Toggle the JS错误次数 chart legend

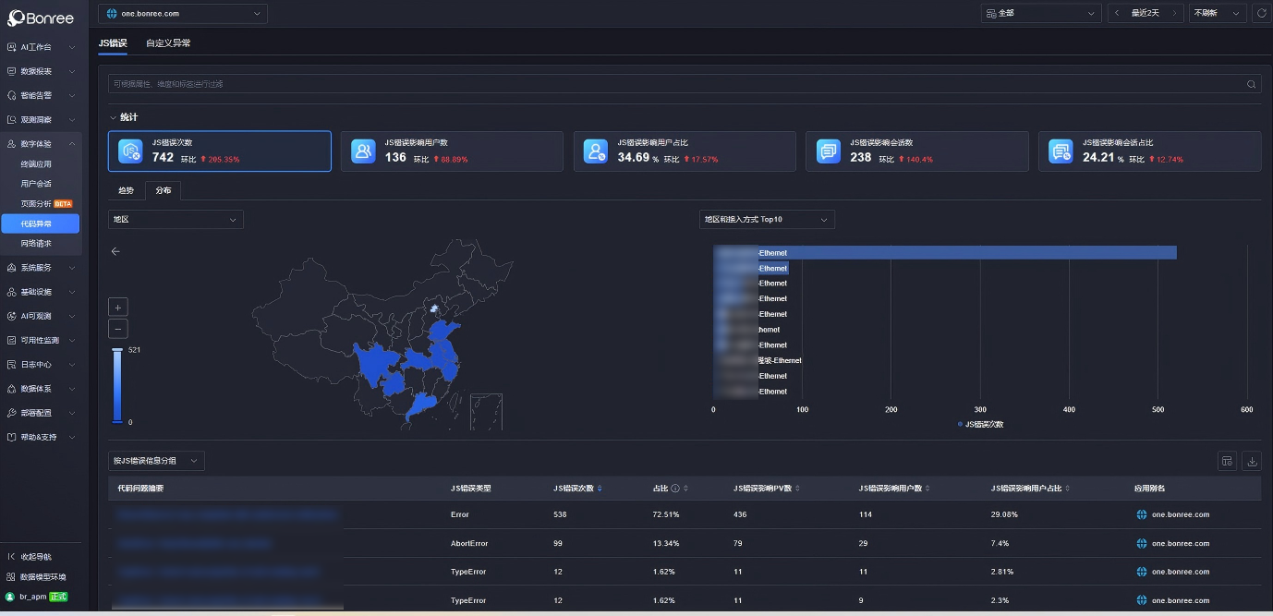980,424
